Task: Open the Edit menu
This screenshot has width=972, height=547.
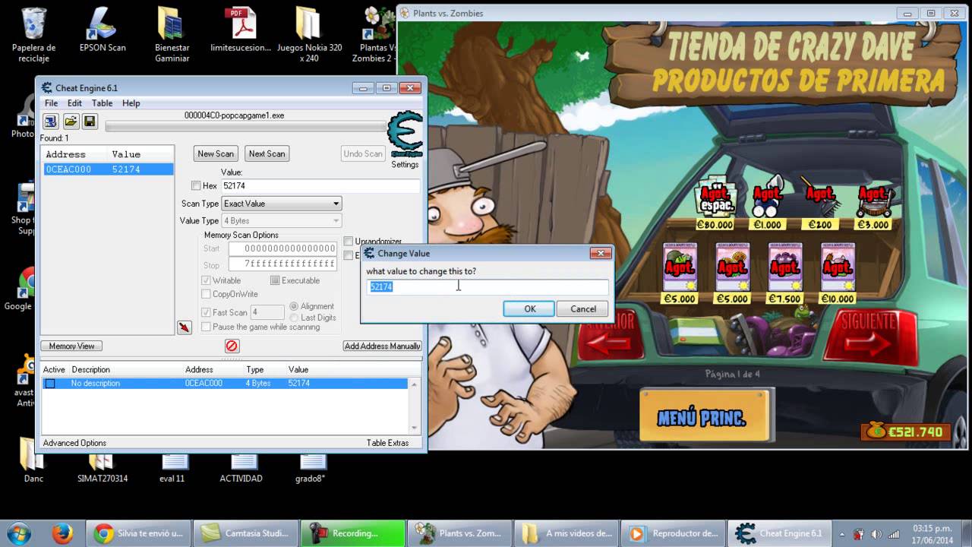Action: [x=74, y=103]
